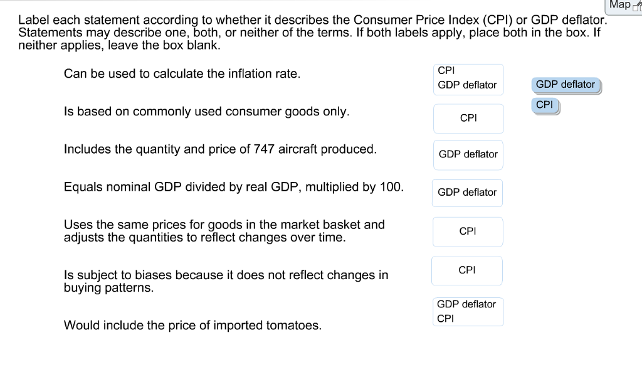Select the statement about imported tomatoes pricing
This screenshot has width=642, height=377.
192,326
